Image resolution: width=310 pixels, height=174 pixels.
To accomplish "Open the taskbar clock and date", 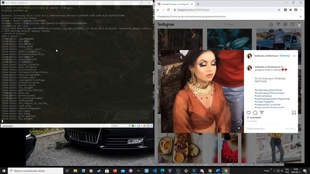I will coord(295,171).
